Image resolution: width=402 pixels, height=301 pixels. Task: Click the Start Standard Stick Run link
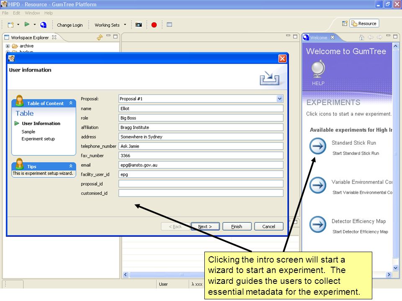pos(356,153)
